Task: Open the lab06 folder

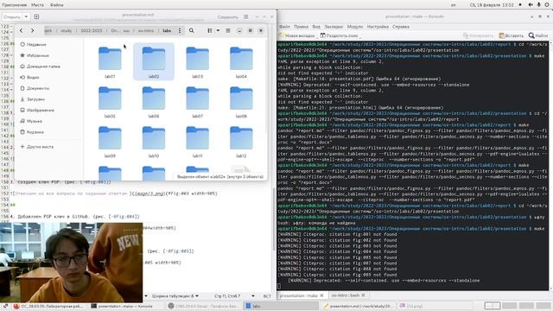Action: click(154, 102)
